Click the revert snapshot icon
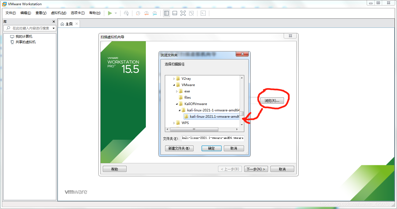The width and height of the screenshot is (397, 209). coord(146,13)
